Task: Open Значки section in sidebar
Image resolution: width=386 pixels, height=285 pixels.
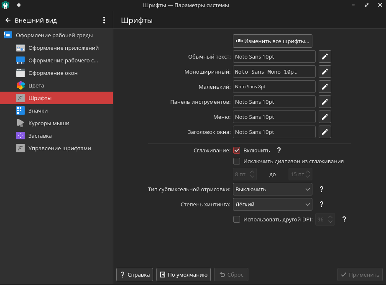Action: pos(38,110)
